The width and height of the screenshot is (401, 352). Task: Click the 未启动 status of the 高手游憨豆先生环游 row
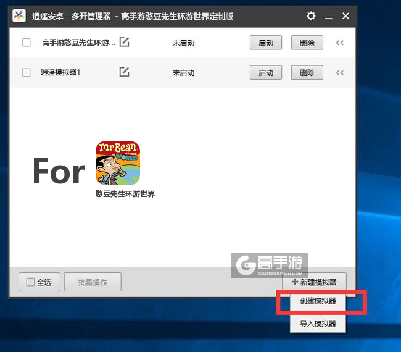tap(183, 43)
